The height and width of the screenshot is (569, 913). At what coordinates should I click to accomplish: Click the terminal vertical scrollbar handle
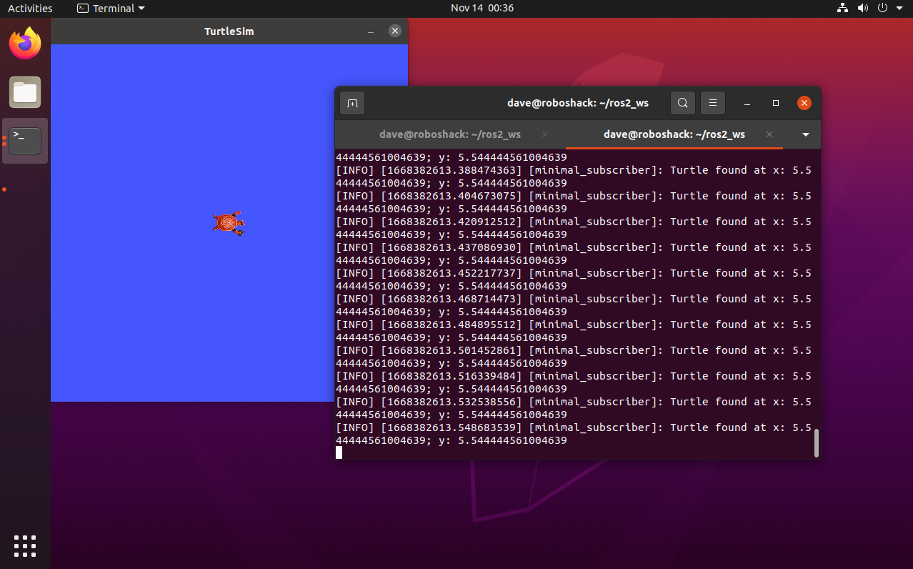(817, 443)
